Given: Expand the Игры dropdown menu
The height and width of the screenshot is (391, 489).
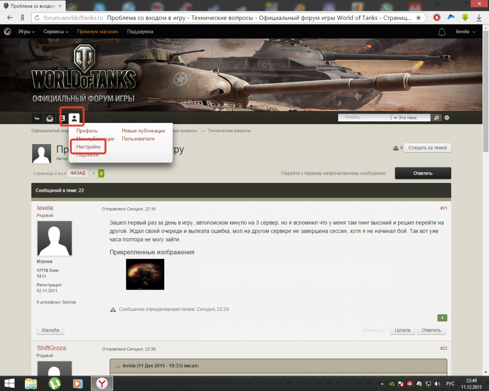Looking at the screenshot, I should tap(26, 32).
